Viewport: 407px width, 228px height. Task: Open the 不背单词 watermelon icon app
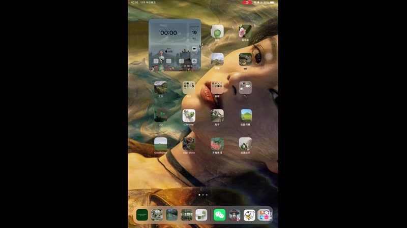pyautogui.click(x=217, y=144)
